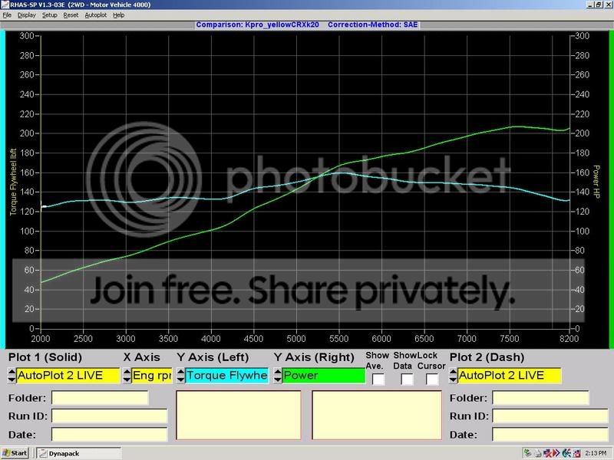Enable the Show Data checkbox
Image resolution: width=614 pixels, height=460 pixels.
click(407, 379)
